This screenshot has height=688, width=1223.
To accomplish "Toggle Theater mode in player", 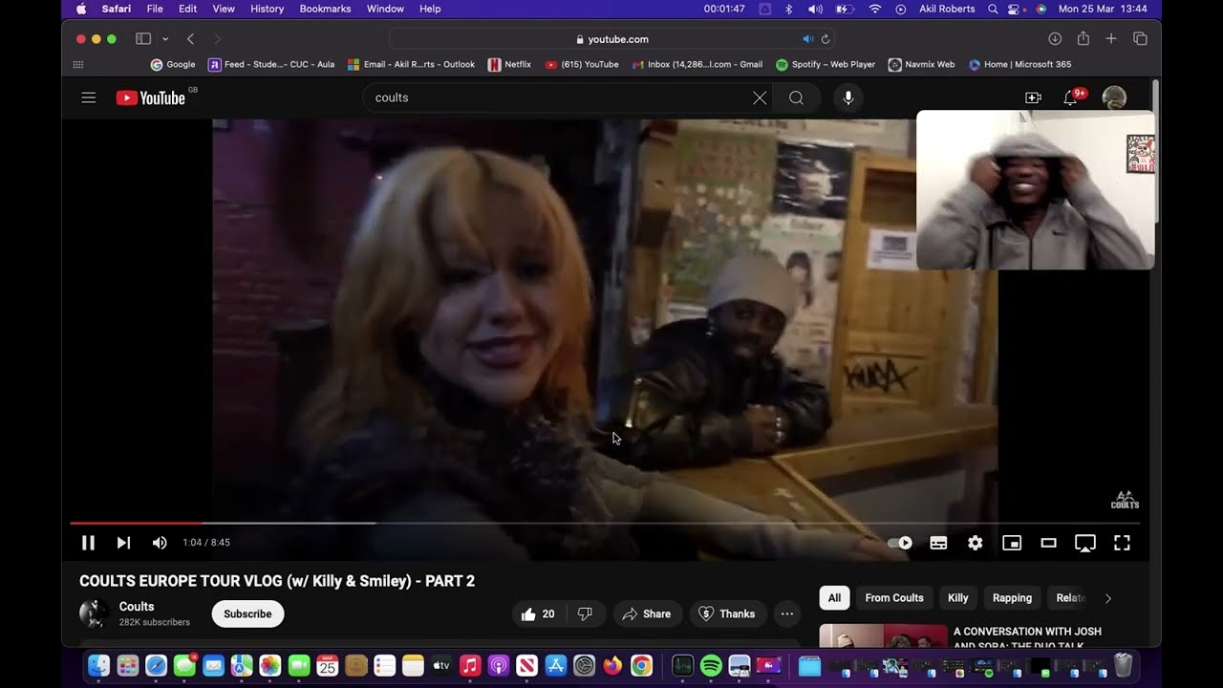I will click(x=1048, y=543).
